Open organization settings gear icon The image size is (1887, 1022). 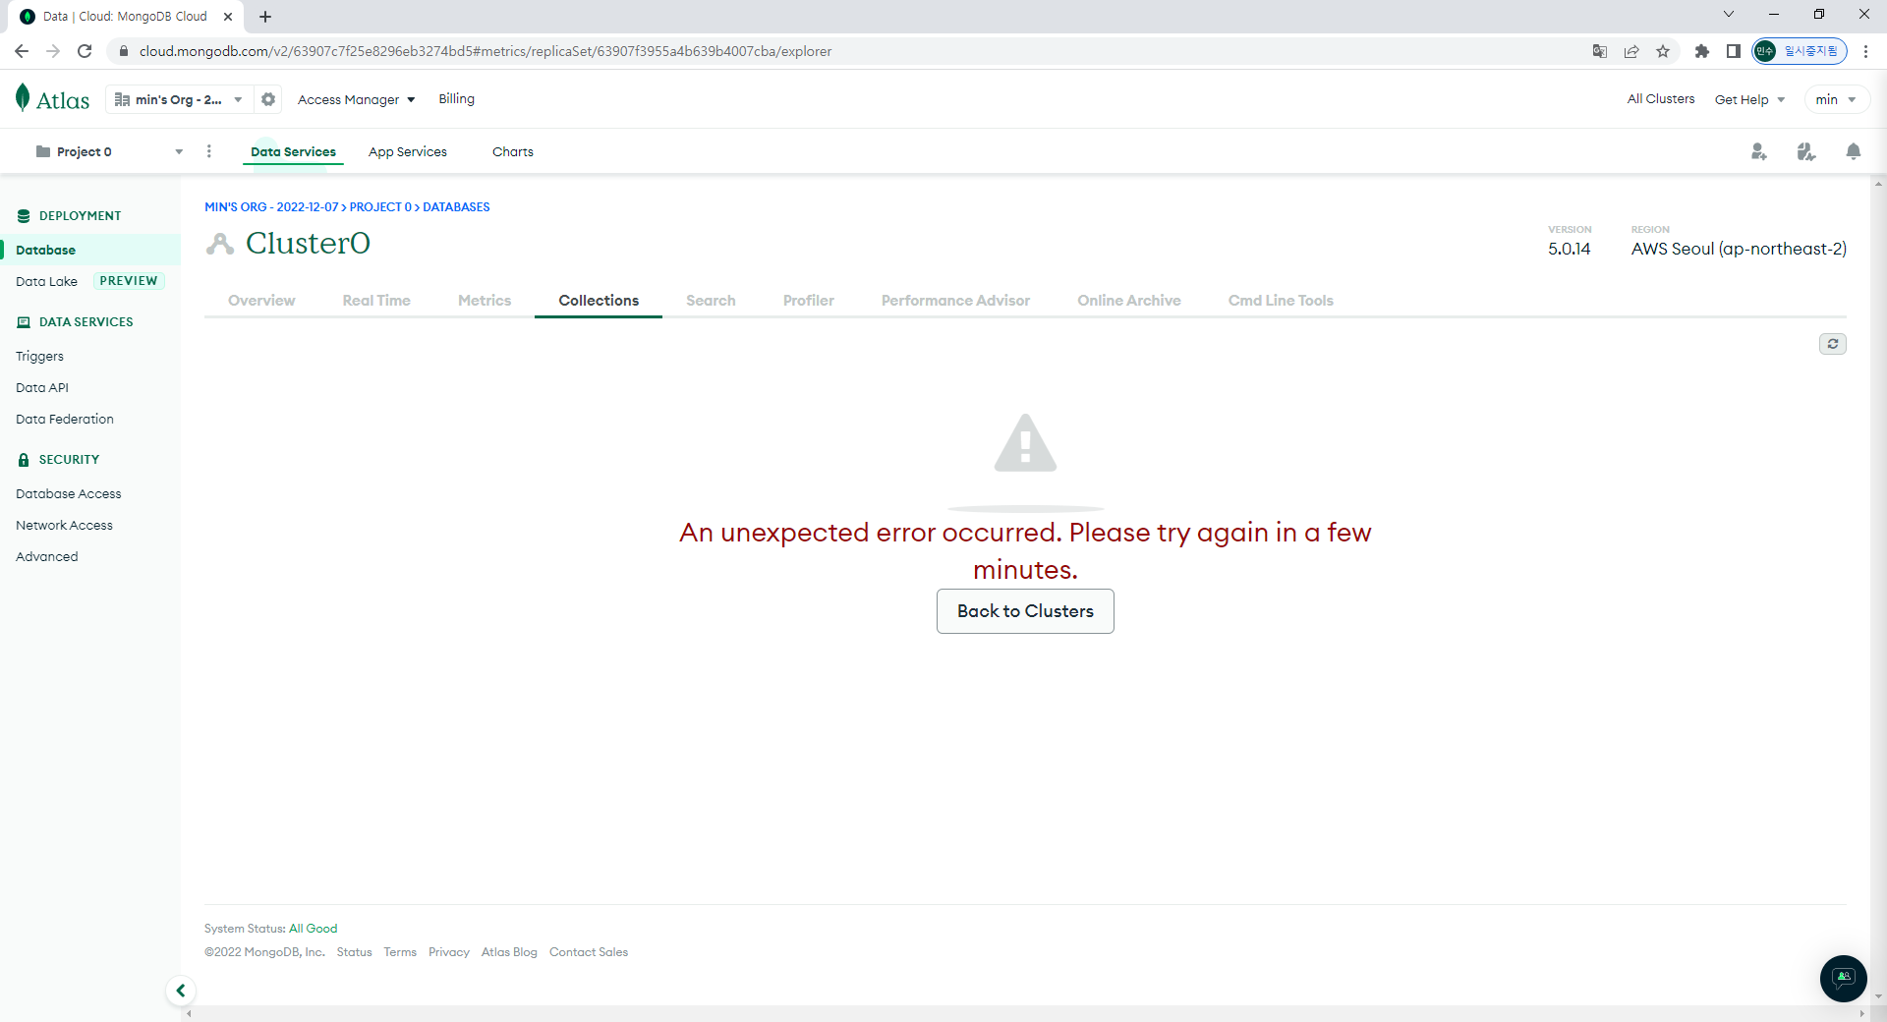(268, 99)
